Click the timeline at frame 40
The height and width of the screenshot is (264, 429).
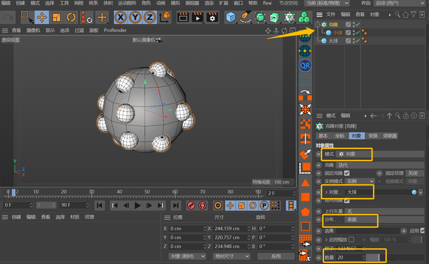click(119, 192)
